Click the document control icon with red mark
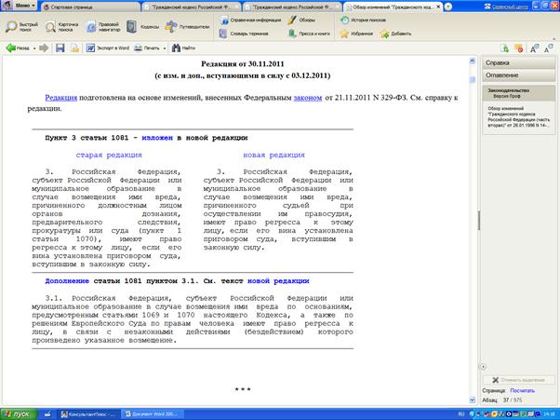560x420 pixels. [x=518, y=48]
